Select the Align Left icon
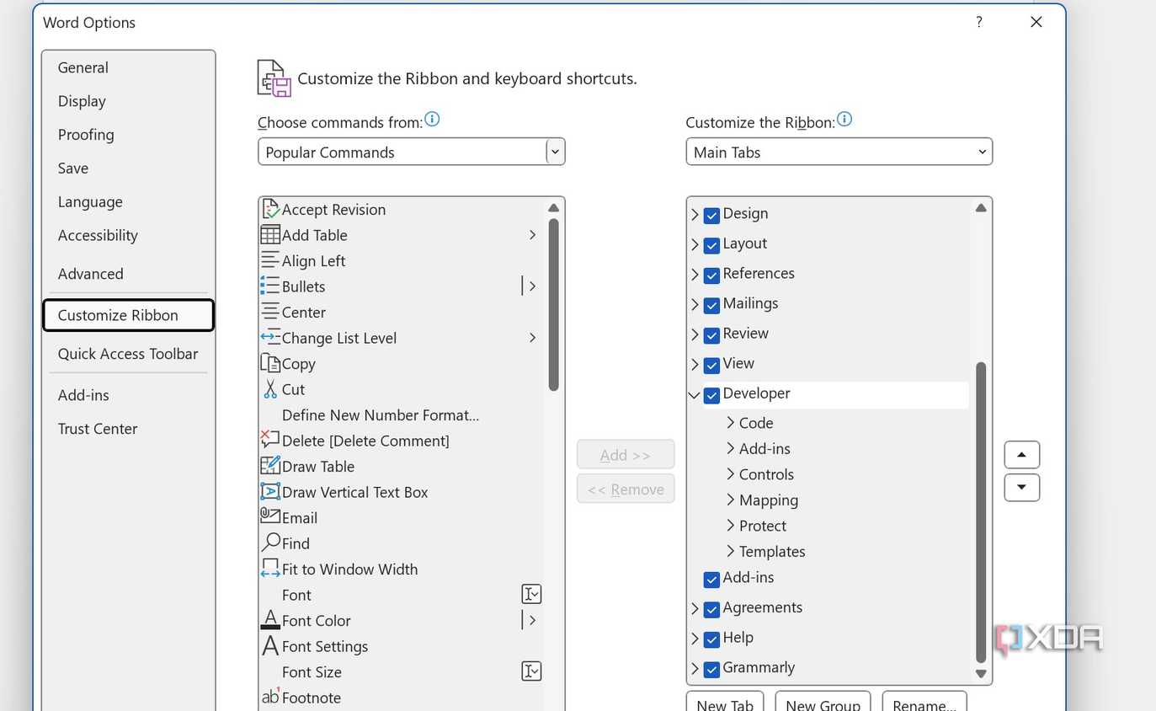1156x711 pixels. [x=270, y=260]
